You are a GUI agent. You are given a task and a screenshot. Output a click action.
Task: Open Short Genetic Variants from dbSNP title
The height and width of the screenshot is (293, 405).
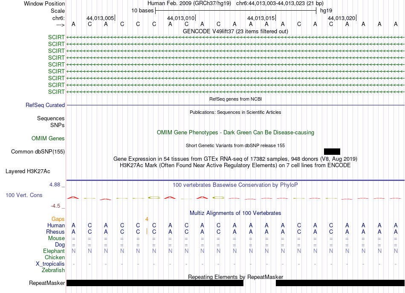point(235,145)
